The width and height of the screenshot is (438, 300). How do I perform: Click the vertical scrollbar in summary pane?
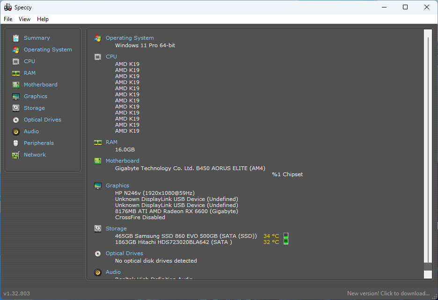pyautogui.click(x=428, y=154)
